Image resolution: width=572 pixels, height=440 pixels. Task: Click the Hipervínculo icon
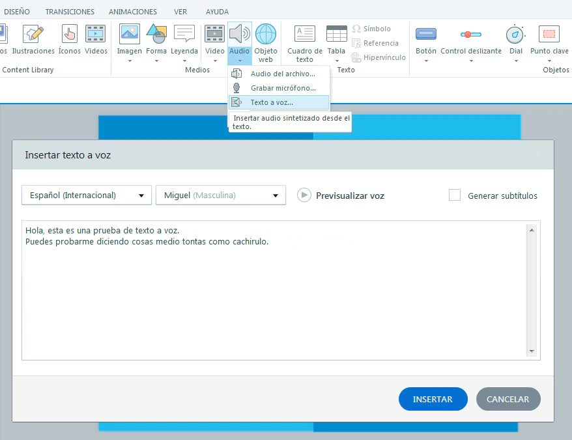356,57
